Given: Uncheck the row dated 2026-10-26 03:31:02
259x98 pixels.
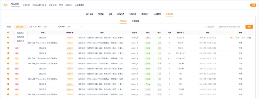Looking at the screenshot, I should [8, 43].
